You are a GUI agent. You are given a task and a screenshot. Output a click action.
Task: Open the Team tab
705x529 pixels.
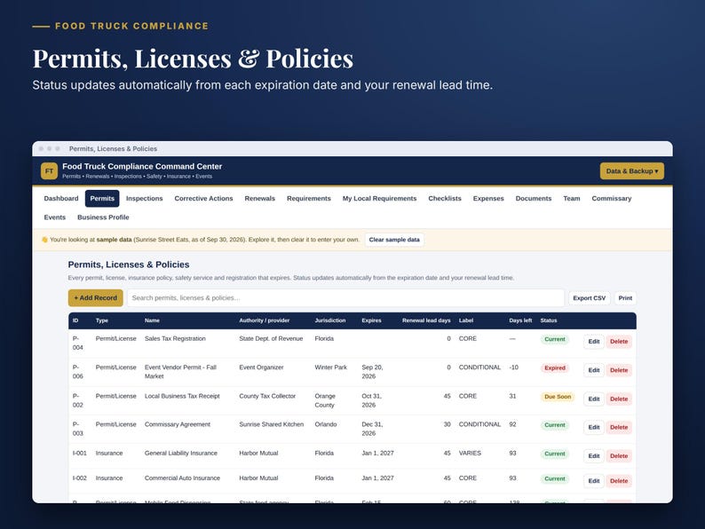tap(572, 198)
